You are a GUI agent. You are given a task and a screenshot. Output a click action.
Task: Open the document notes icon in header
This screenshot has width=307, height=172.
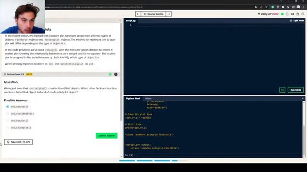tap(297, 14)
